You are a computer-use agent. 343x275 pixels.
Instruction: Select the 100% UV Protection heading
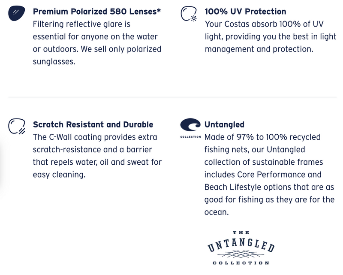coord(245,12)
